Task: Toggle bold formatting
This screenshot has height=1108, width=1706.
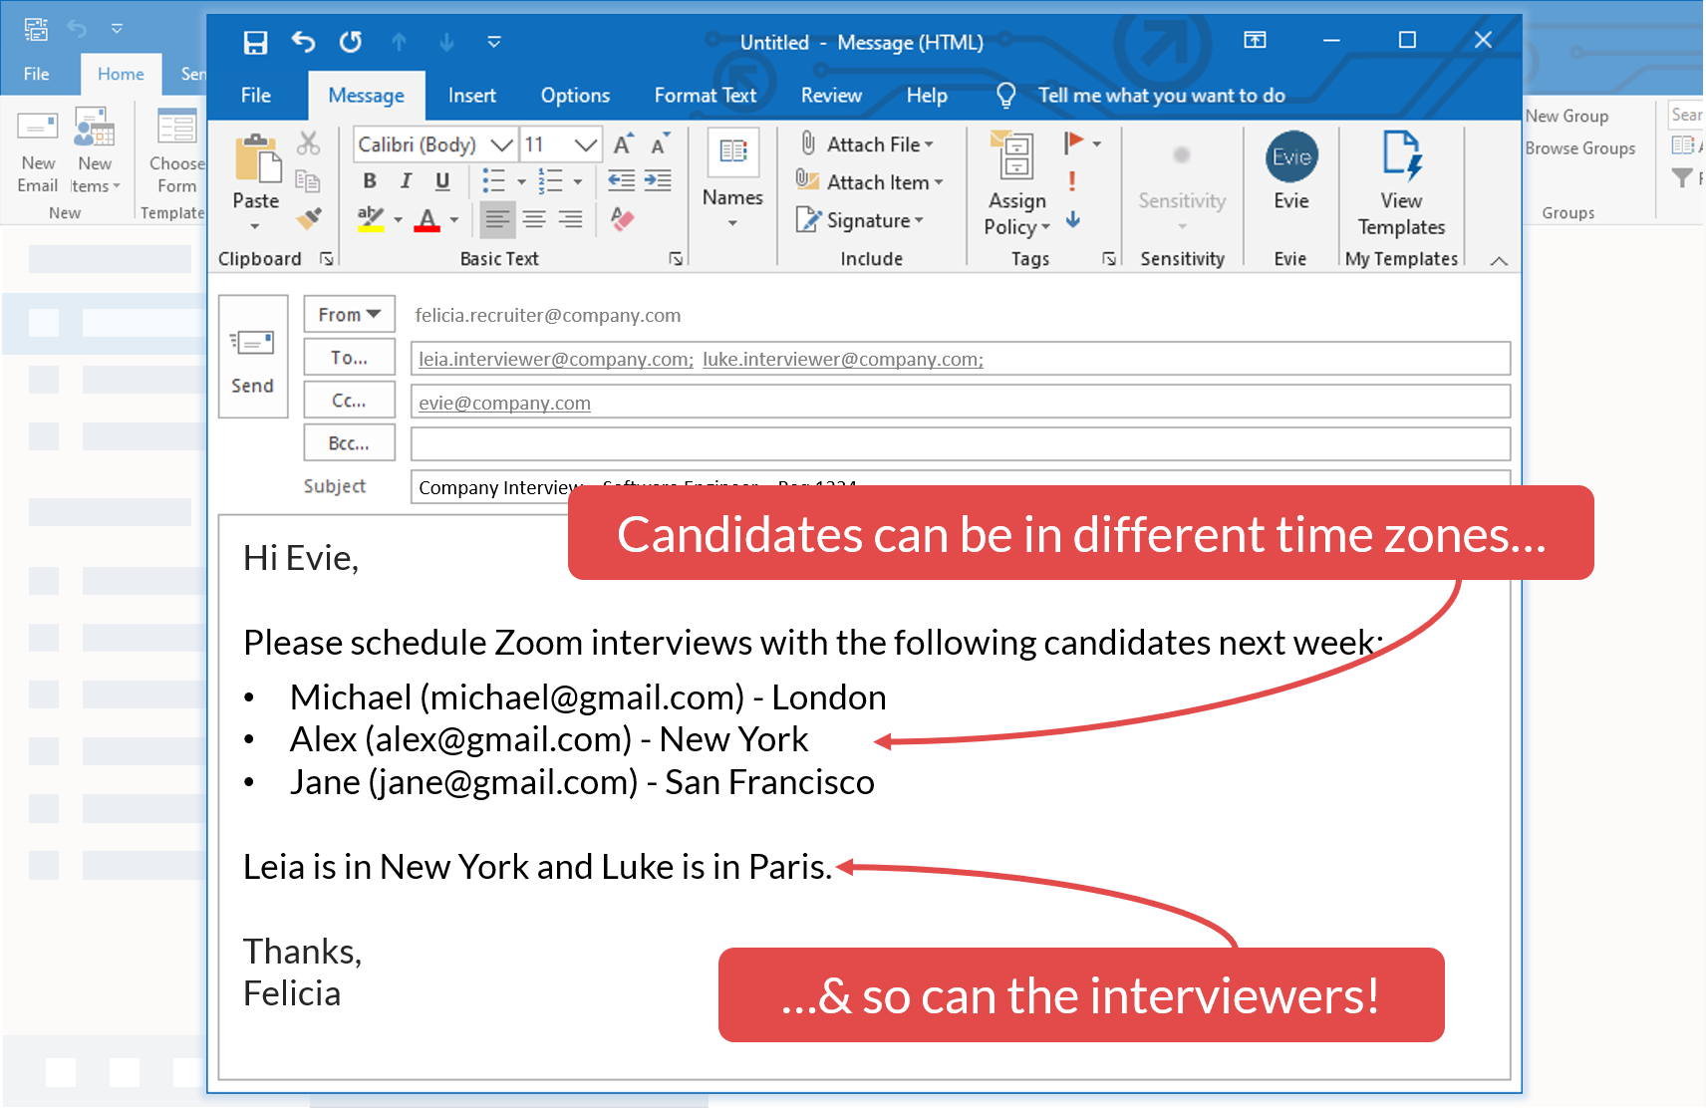Action: click(369, 181)
